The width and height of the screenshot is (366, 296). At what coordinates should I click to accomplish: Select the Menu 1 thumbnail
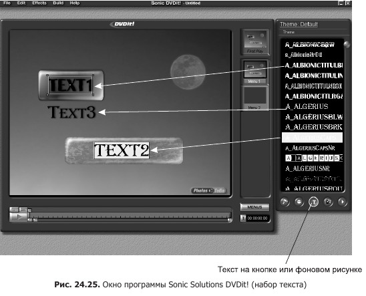pyautogui.click(x=254, y=72)
